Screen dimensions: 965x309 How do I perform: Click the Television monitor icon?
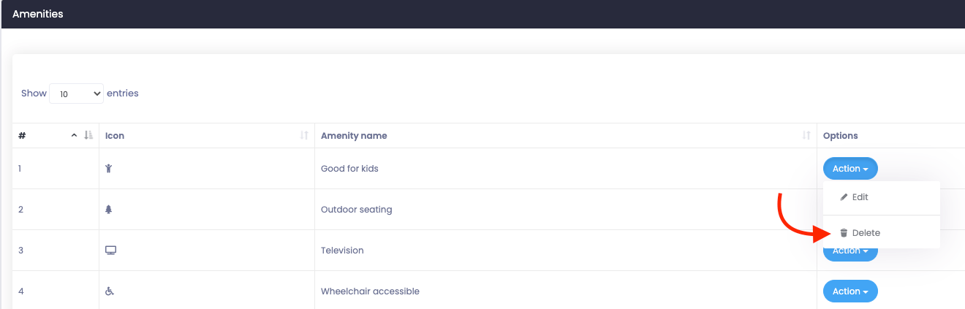111,251
